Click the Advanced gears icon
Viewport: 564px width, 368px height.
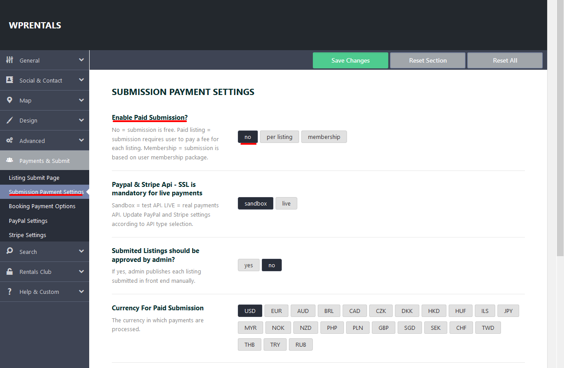pyautogui.click(x=9, y=140)
